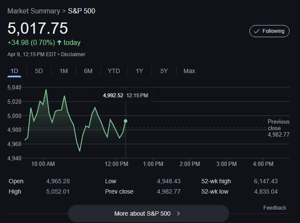The width and height of the screenshot is (300, 223).
Task: Click the 5,017.75 index value
Action: (38, 28)
